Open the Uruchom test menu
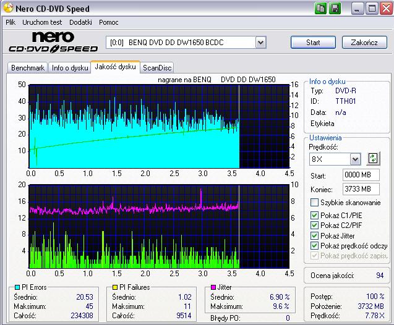 [x=42, y=22]
